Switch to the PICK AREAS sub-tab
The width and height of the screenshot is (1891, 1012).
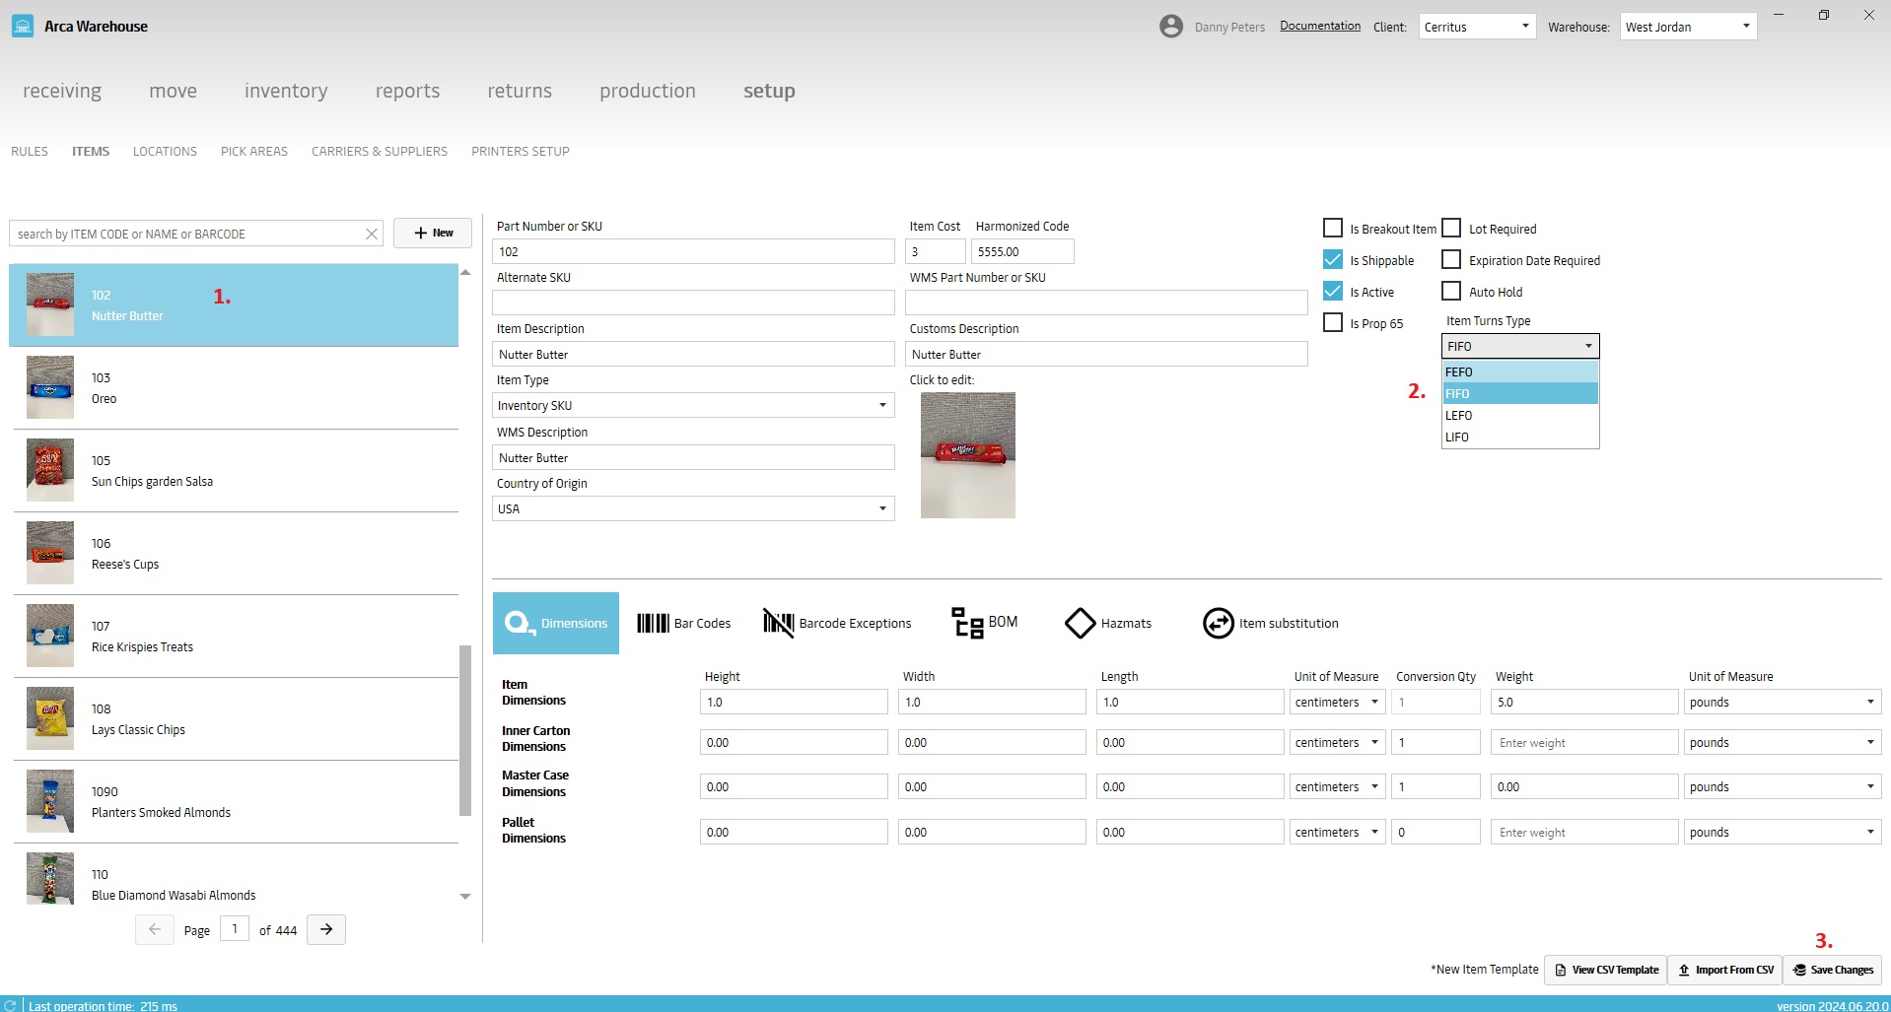254,151
